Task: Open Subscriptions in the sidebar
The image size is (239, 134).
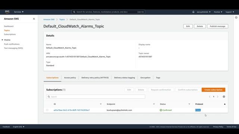Action: (x=10, y=34)
